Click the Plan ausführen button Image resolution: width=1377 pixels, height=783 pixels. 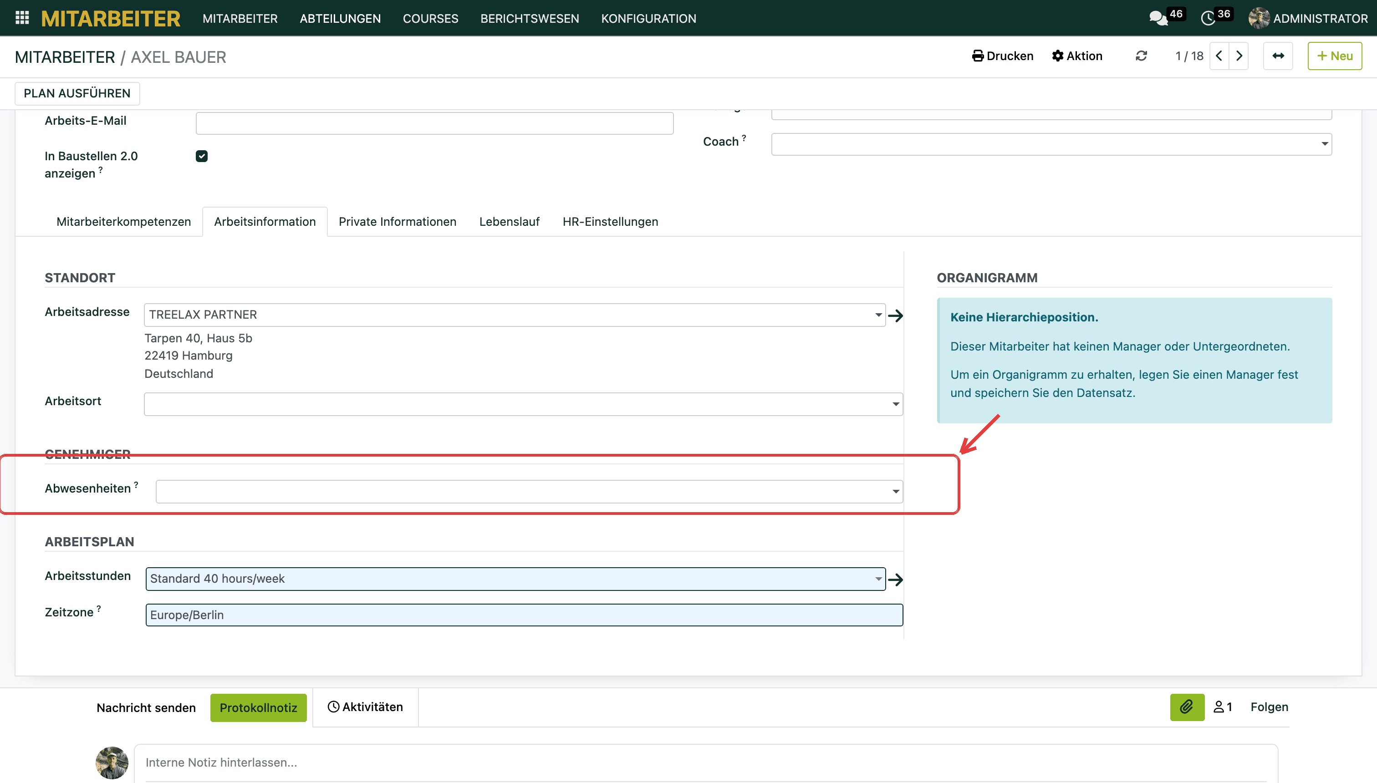pyautogui.click(x=77, y=94)
